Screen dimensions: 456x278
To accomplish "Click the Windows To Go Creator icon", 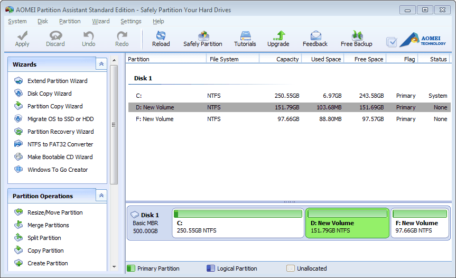I will [18, 169].
